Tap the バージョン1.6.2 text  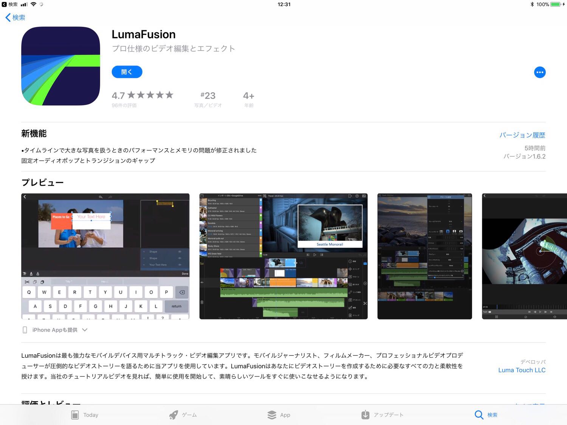point(524,156)
